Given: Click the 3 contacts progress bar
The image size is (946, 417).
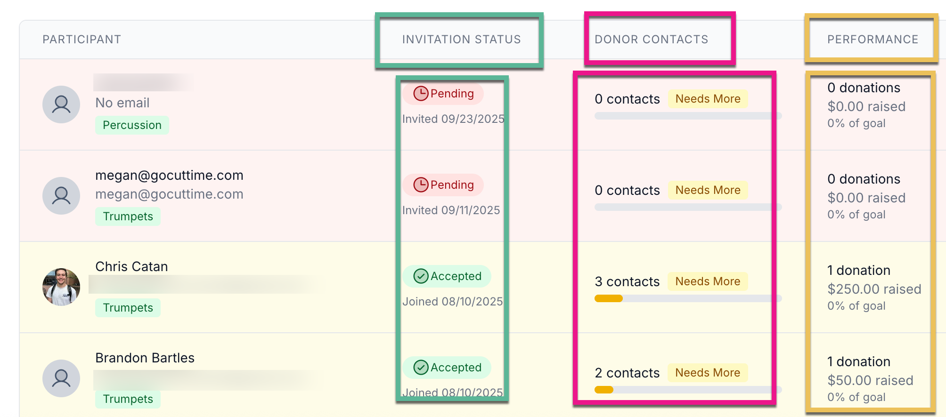Looking at the screenshot, I should coord(688,298).
